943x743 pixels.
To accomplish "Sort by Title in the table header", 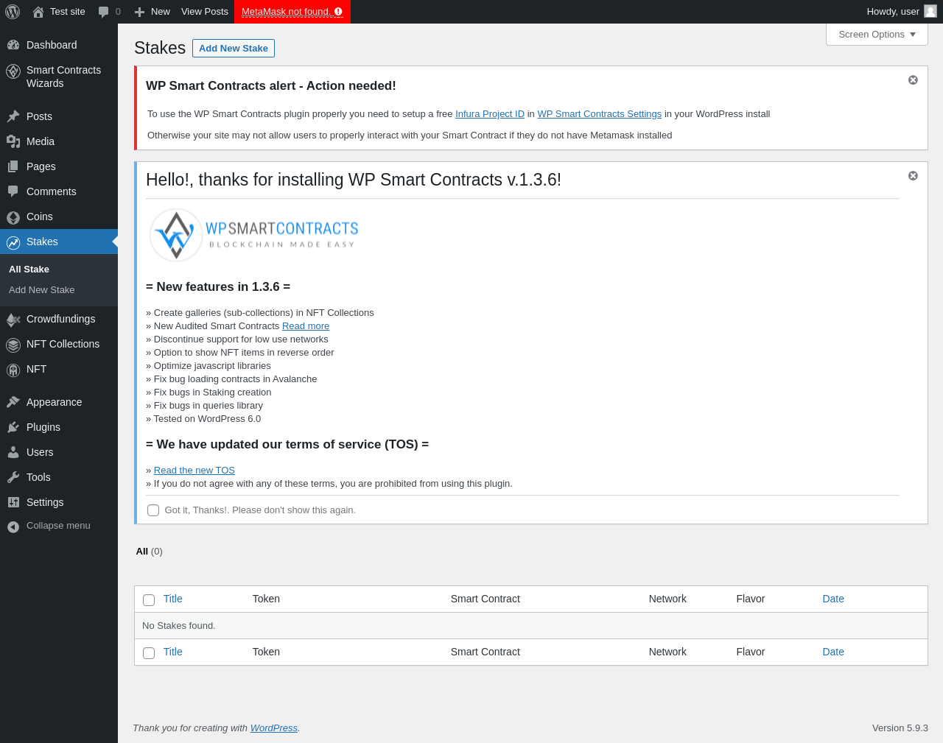I will [x=173, y=599].
